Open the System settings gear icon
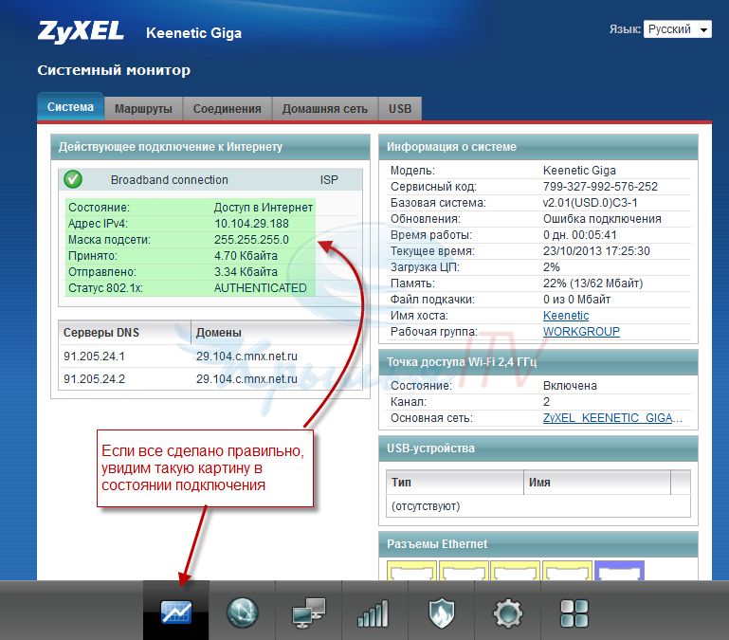The image size is (729, 640). (x=508, y=613)
